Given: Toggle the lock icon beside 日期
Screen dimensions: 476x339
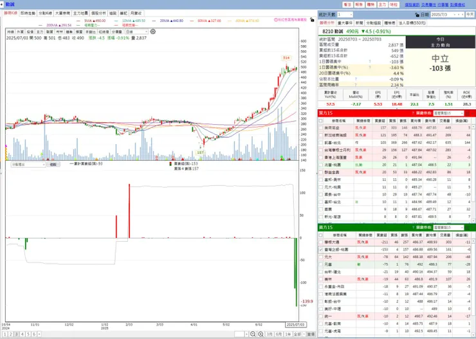Looking at the screenshot, I should (x=417, y=15).
